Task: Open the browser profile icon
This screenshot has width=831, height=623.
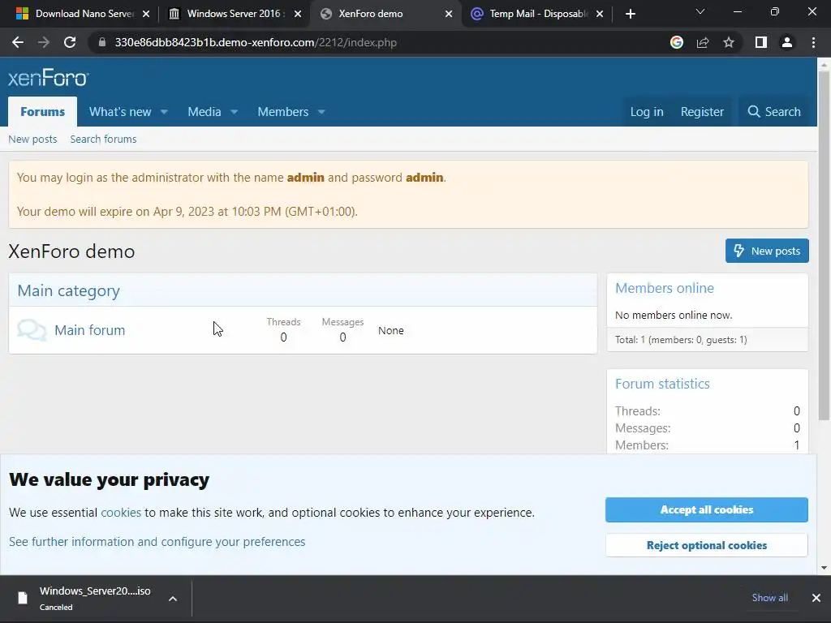Action: pyautogui.click(x=787, y=42)
